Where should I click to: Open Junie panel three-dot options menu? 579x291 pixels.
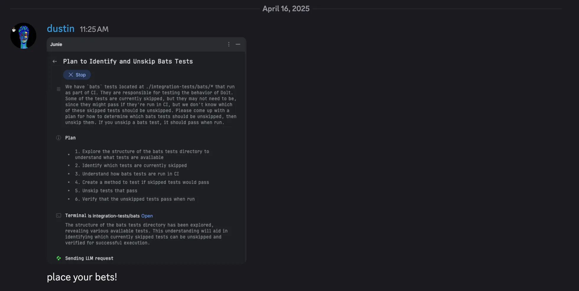[229, 44]
